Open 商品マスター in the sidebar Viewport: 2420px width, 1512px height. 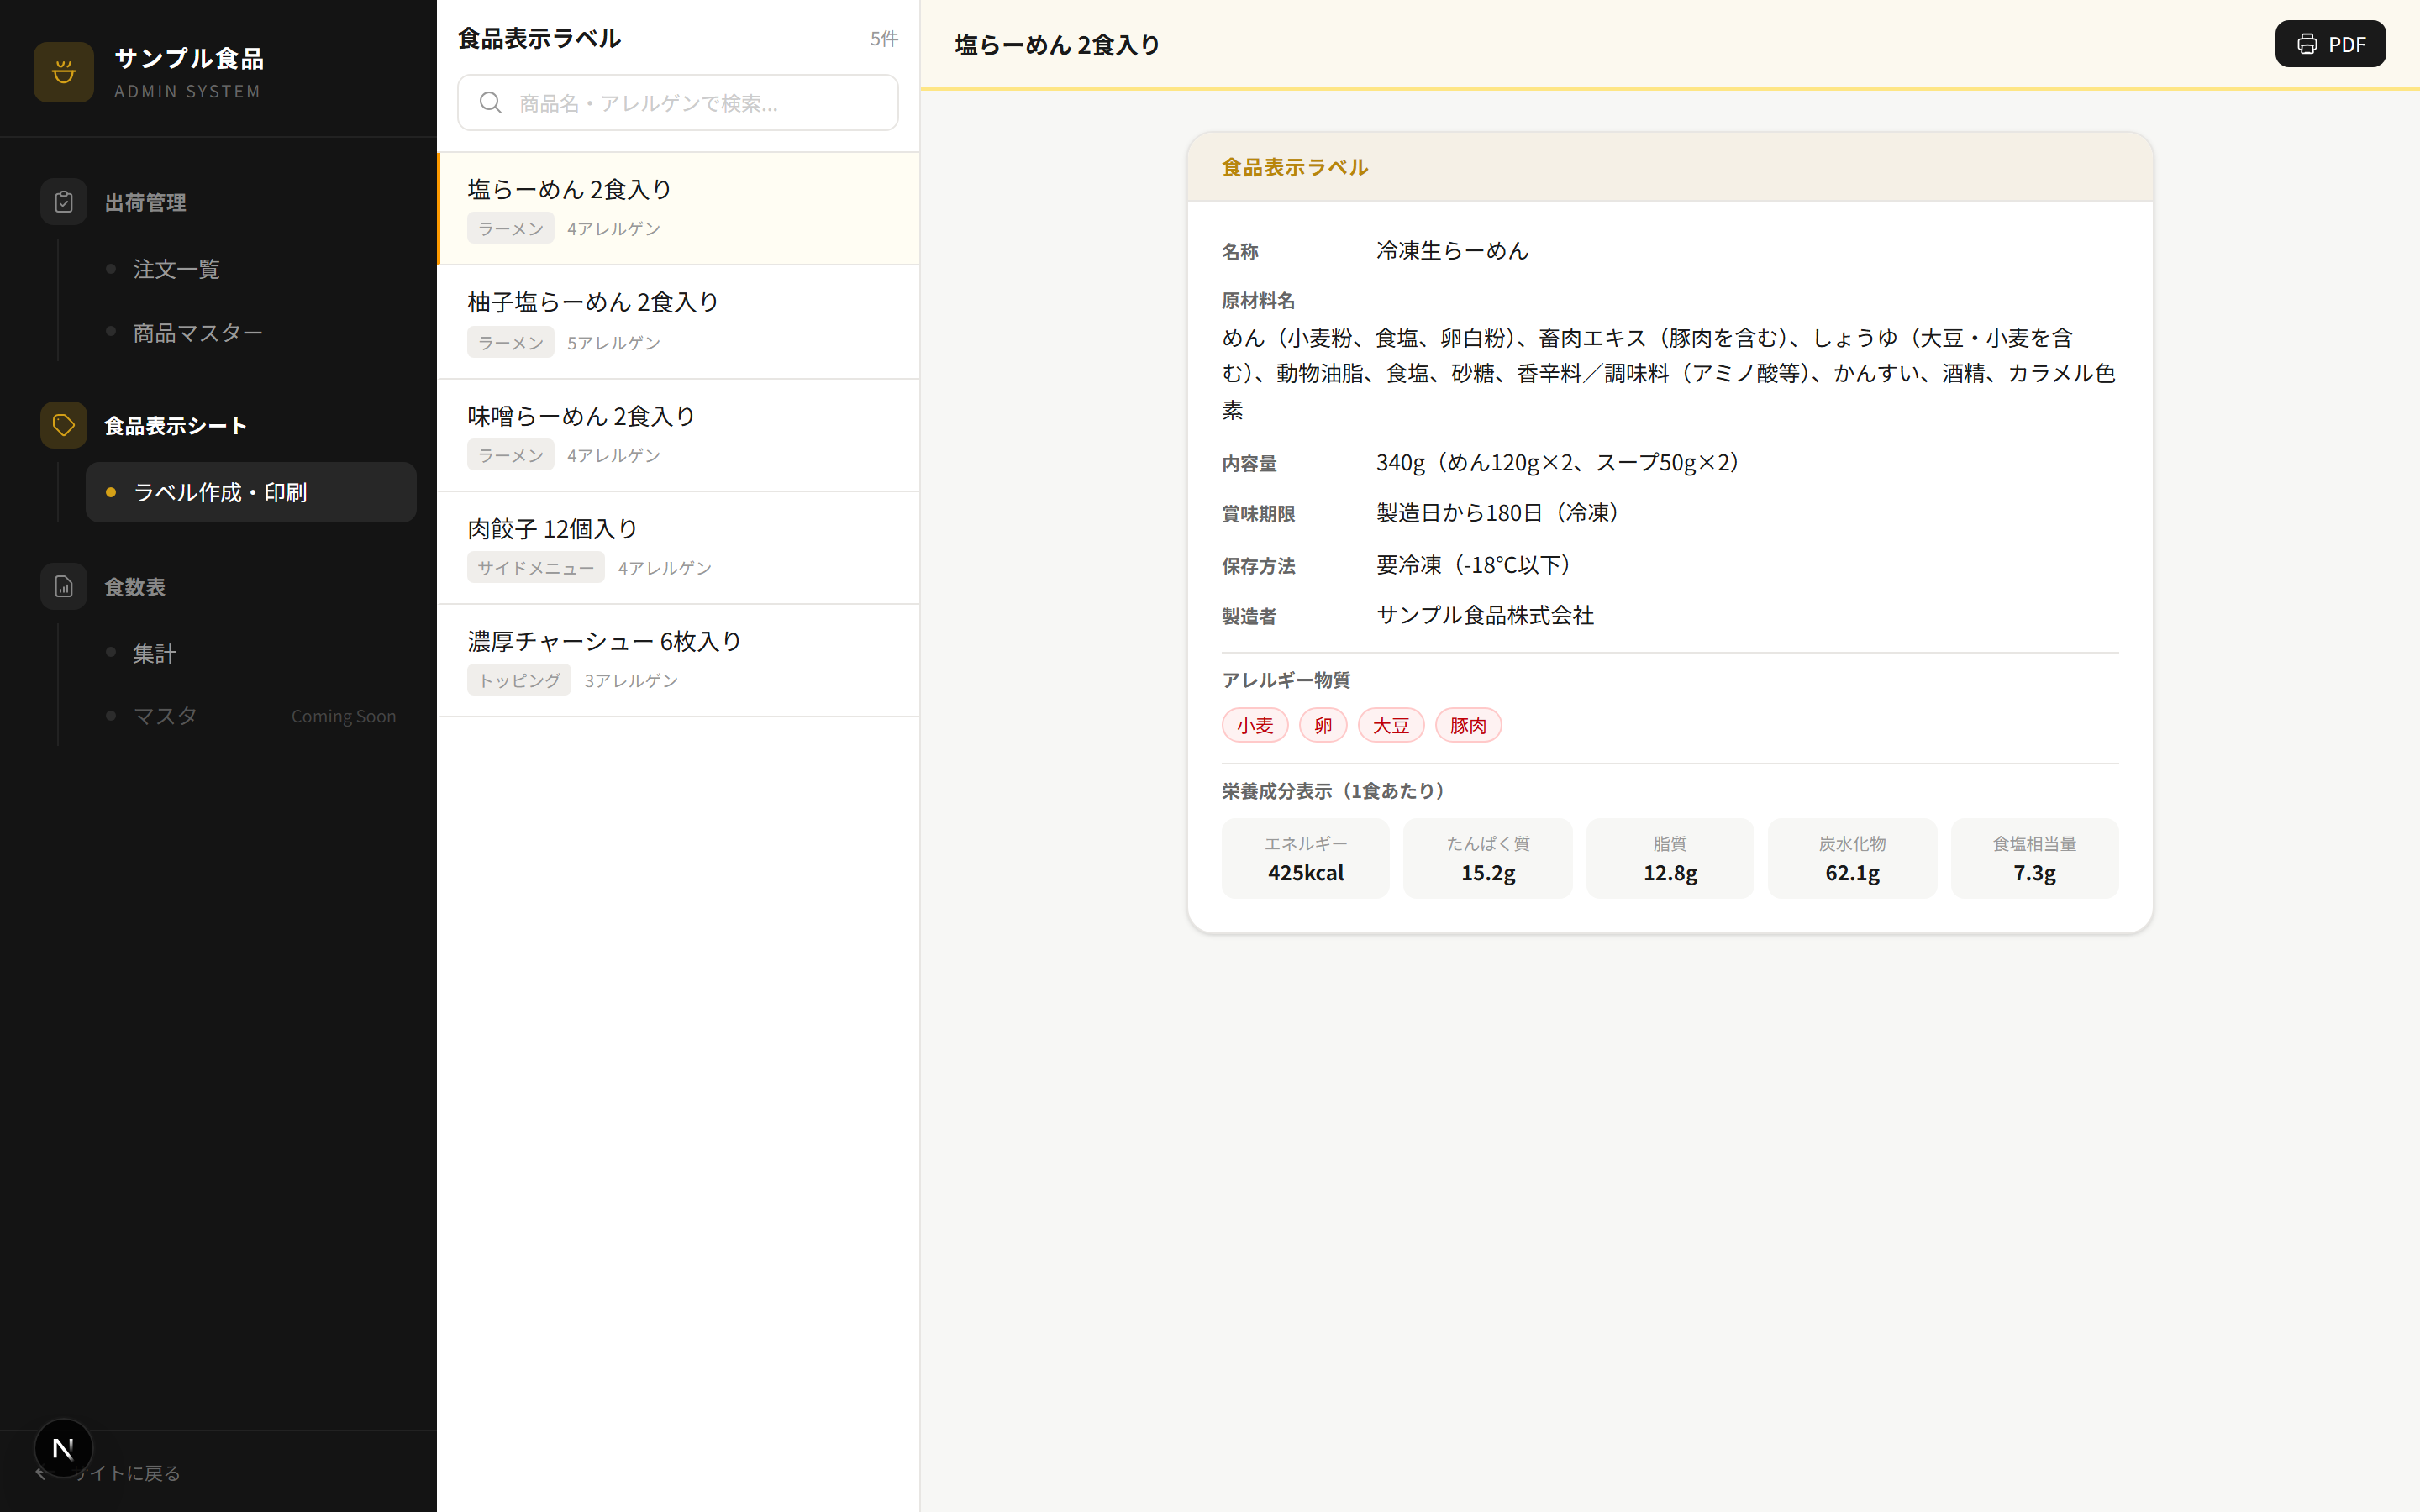click(250, 332)
